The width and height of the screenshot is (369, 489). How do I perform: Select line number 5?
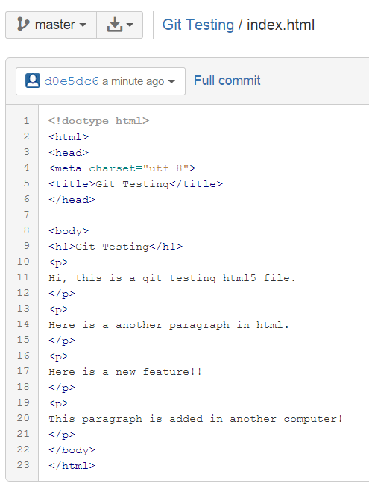tap(26, 183)
